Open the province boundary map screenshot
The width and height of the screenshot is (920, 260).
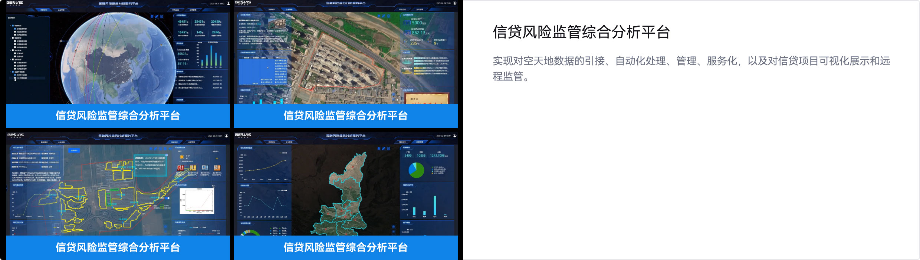click(345, 184)
